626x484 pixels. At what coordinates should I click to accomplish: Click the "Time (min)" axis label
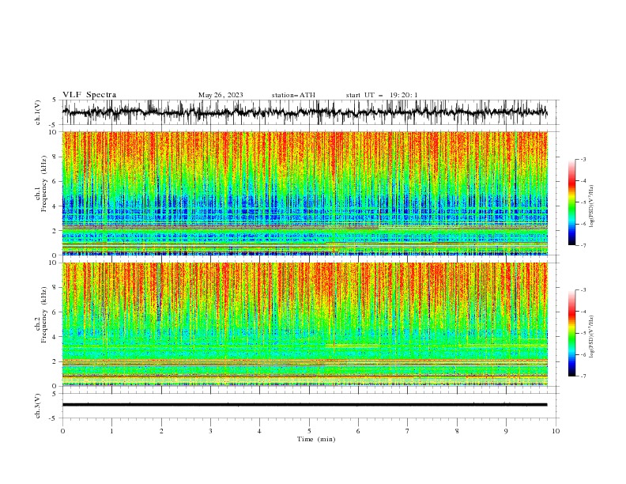coord(316,439)
